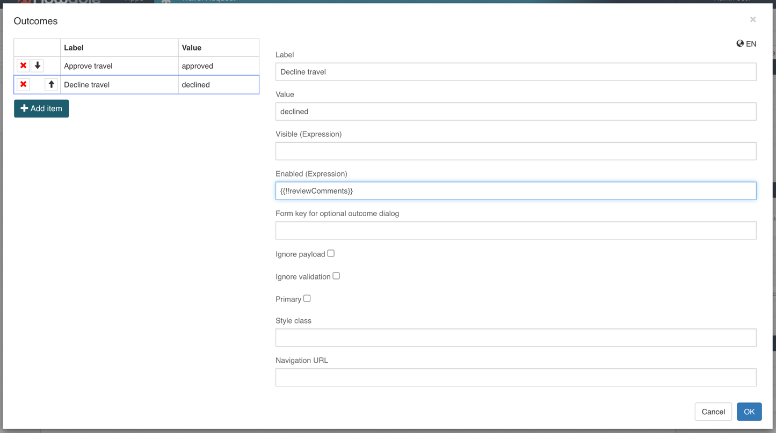776x433 pixels.
Task: Close the Outcomes dialog with X
Action: [x=752, y=20]
